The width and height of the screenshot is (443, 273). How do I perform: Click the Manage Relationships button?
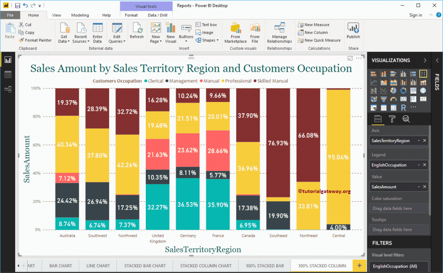tap(279, 32)
